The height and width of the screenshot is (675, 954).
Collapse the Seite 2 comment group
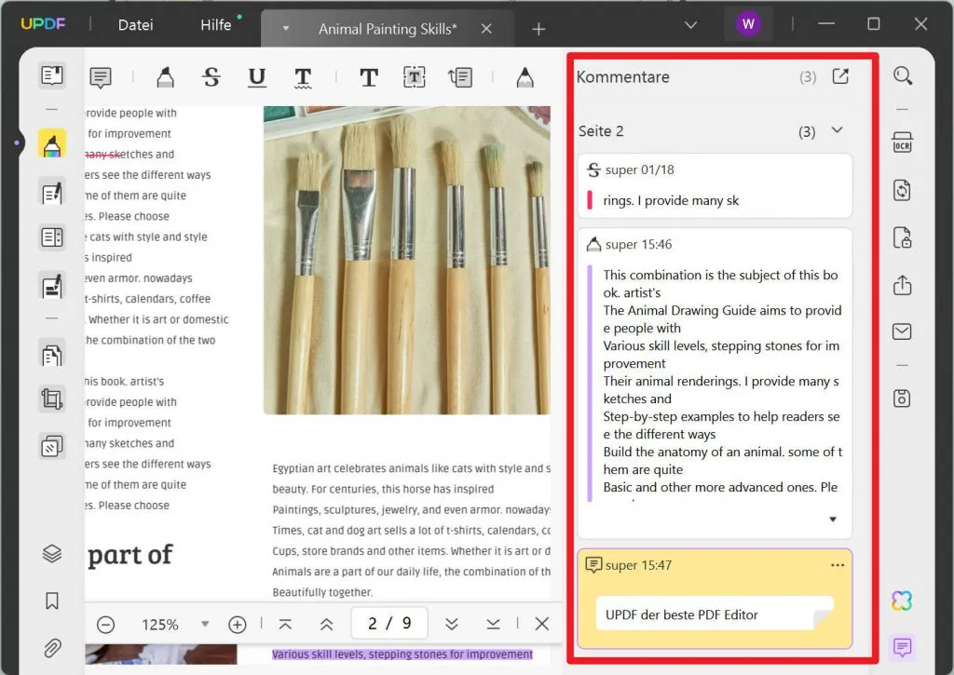pos(837,131)
